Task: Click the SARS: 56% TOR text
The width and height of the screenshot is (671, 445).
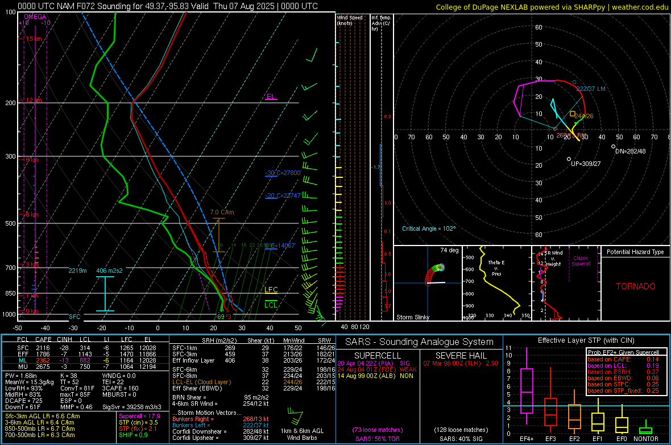Action: tap(378, 439)
